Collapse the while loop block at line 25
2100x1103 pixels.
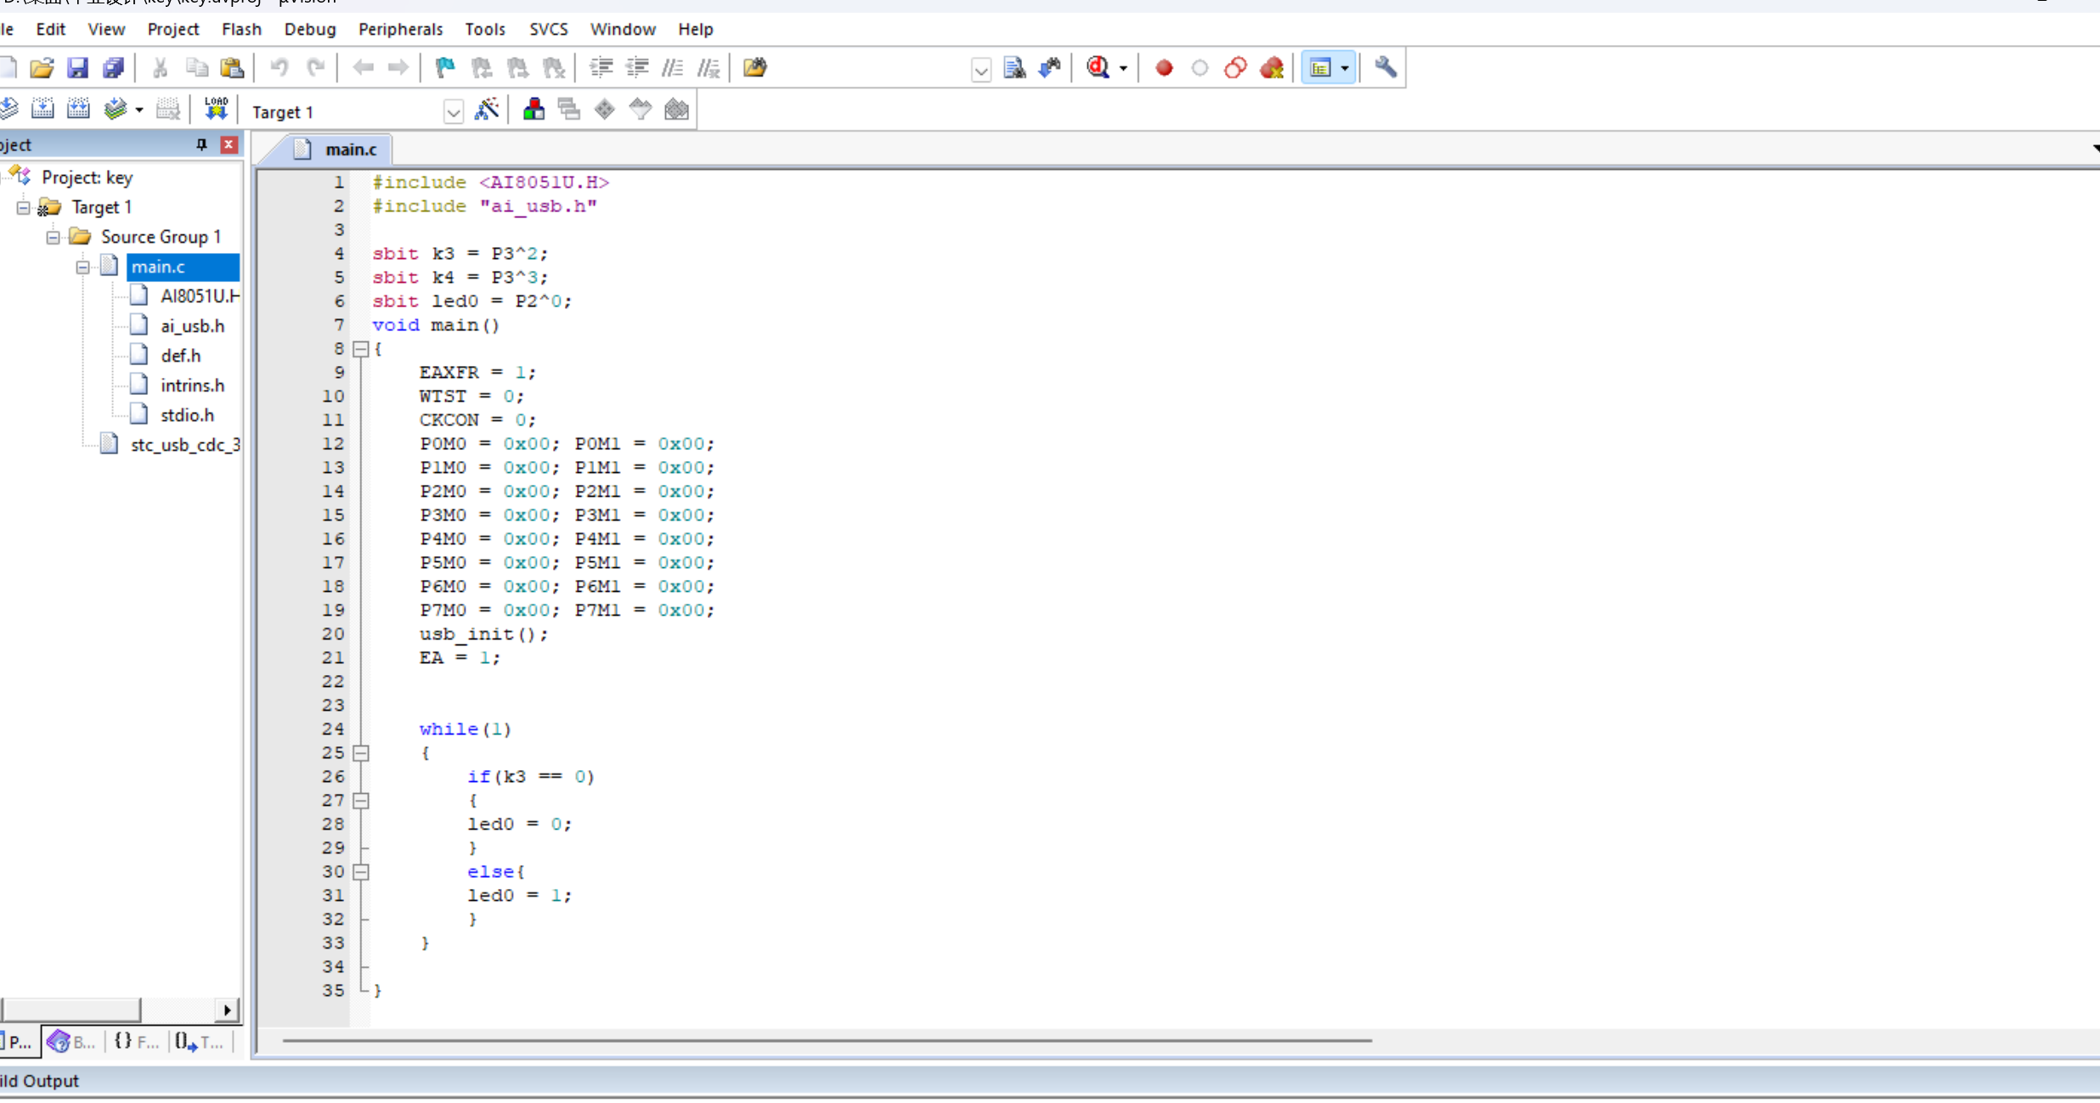pyautogui.click(x=361, y=753)
